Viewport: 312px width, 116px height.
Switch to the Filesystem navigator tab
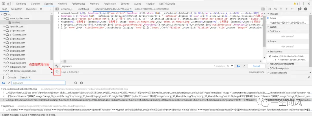(16, 9)
